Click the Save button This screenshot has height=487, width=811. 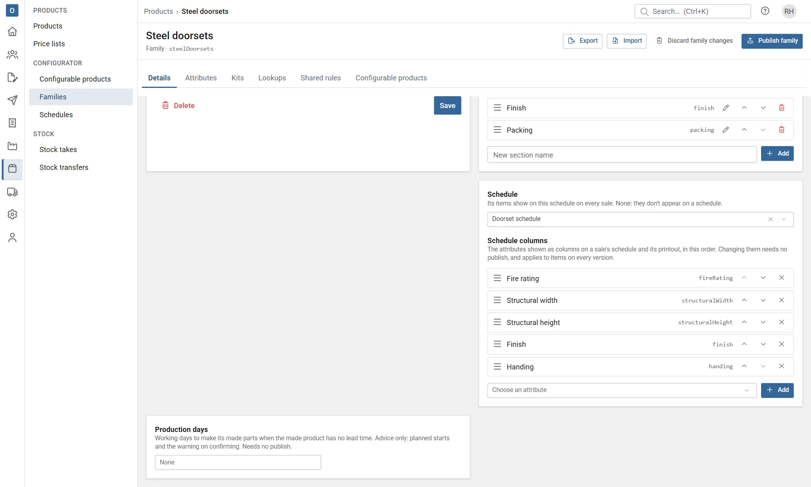pos(447,106)
